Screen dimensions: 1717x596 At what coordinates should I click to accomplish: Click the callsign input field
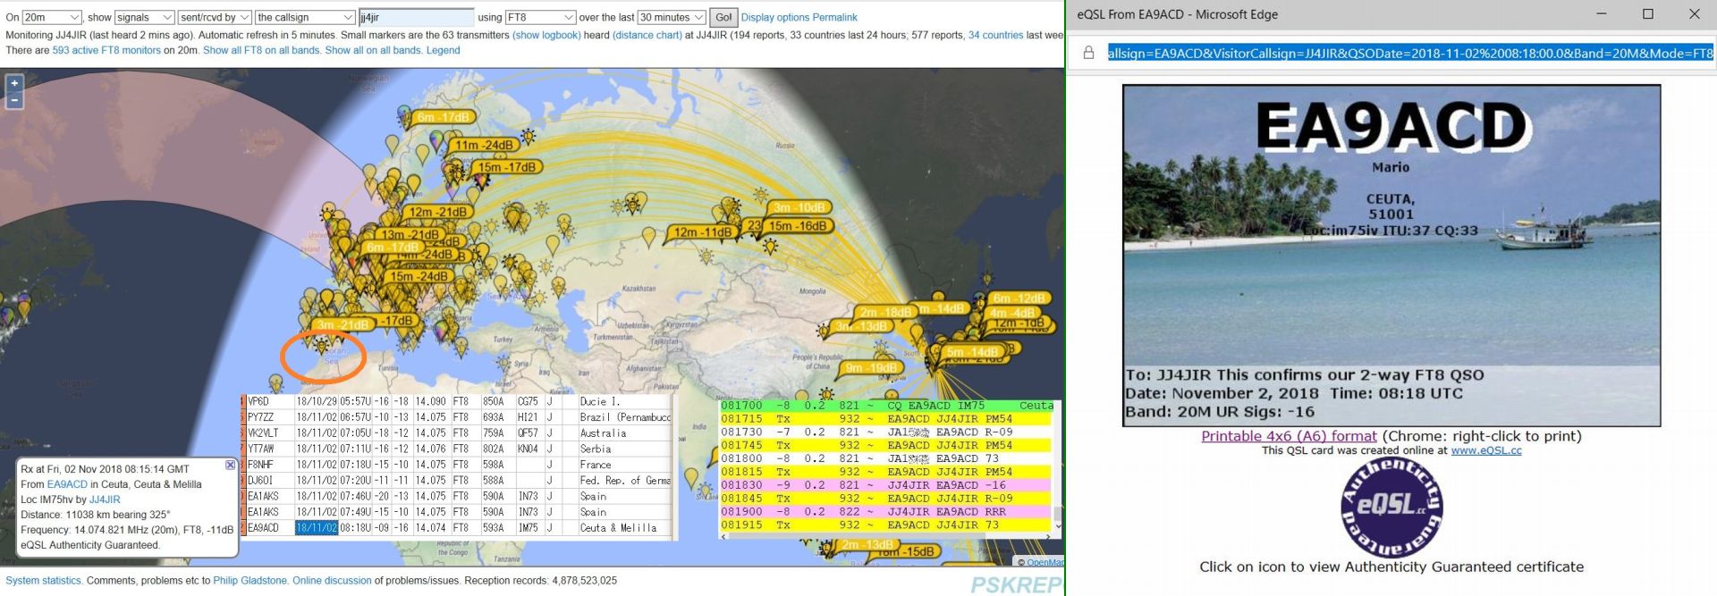pyautogui.click(x=416, y=17)
